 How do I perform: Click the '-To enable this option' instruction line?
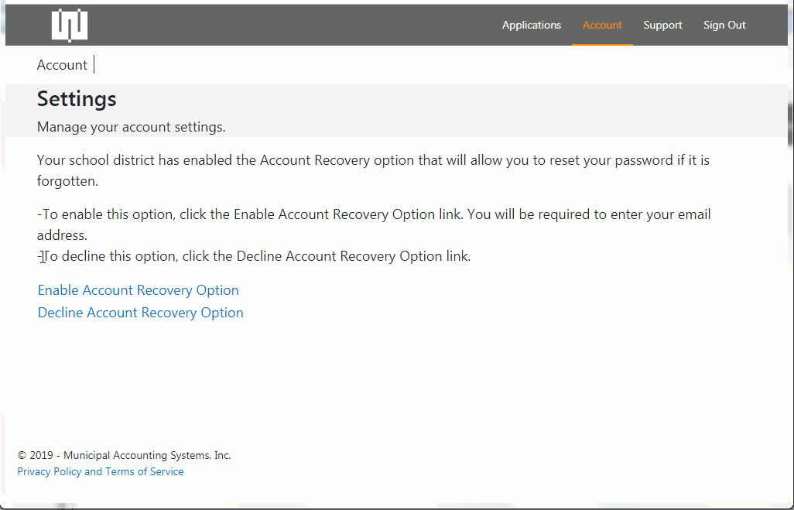(374, 214)
